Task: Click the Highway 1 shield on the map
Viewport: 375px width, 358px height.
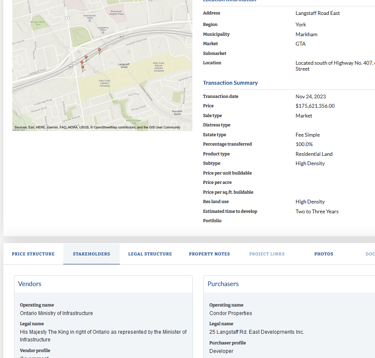Action: [x=67, y=17]
